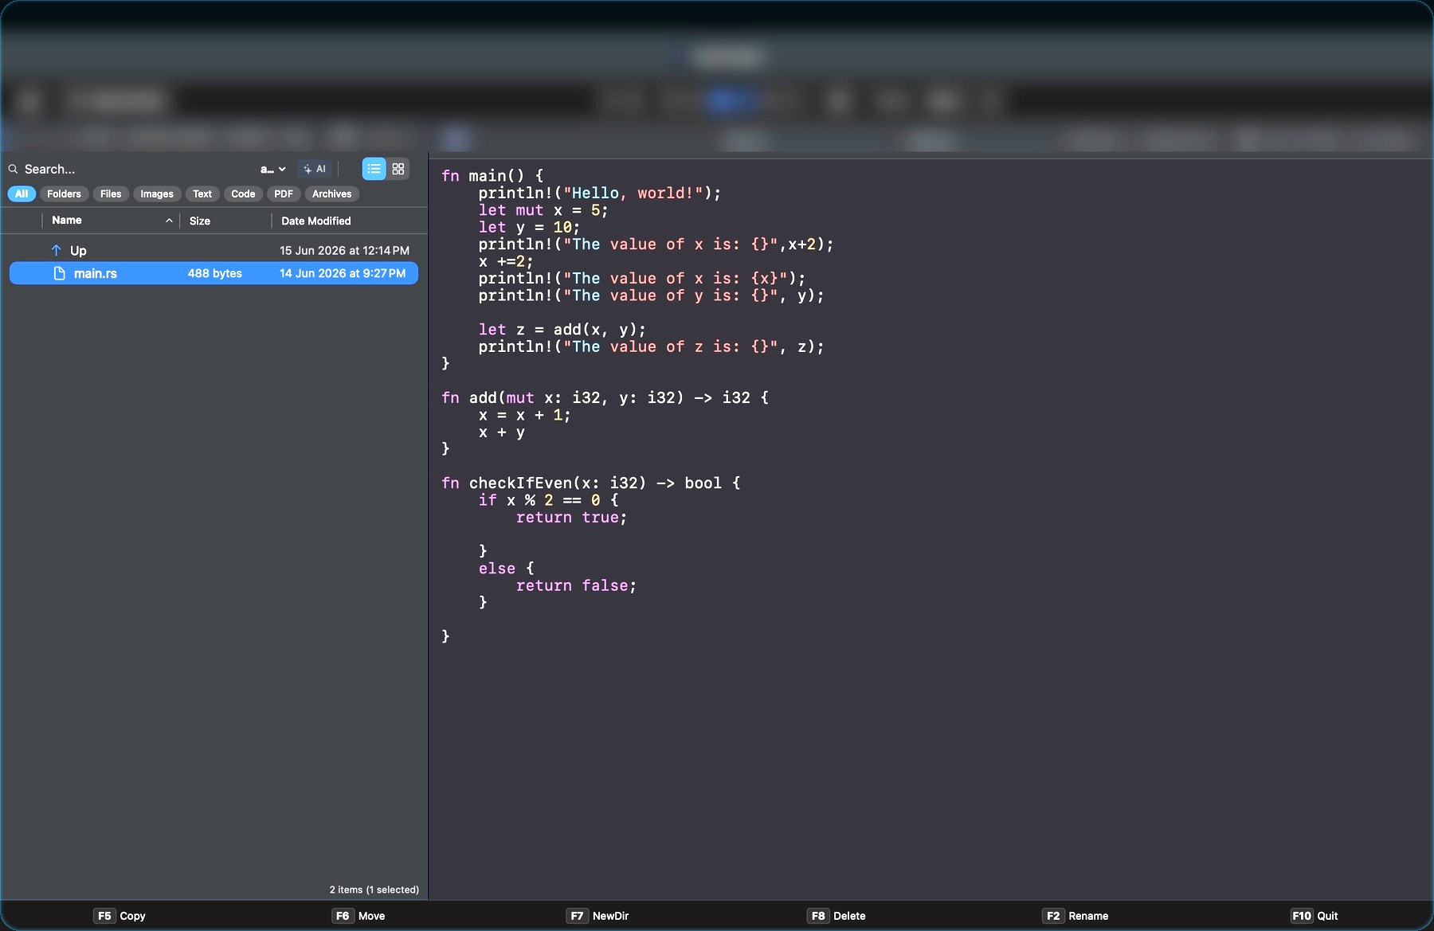Click the 2 items (1 selected) status text
Screen dimensions: 1434x931
(x=374, y=890)
